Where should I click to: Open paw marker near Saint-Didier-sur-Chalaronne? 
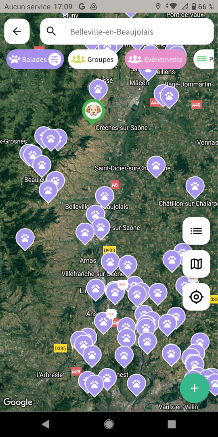tap(156, 166)
